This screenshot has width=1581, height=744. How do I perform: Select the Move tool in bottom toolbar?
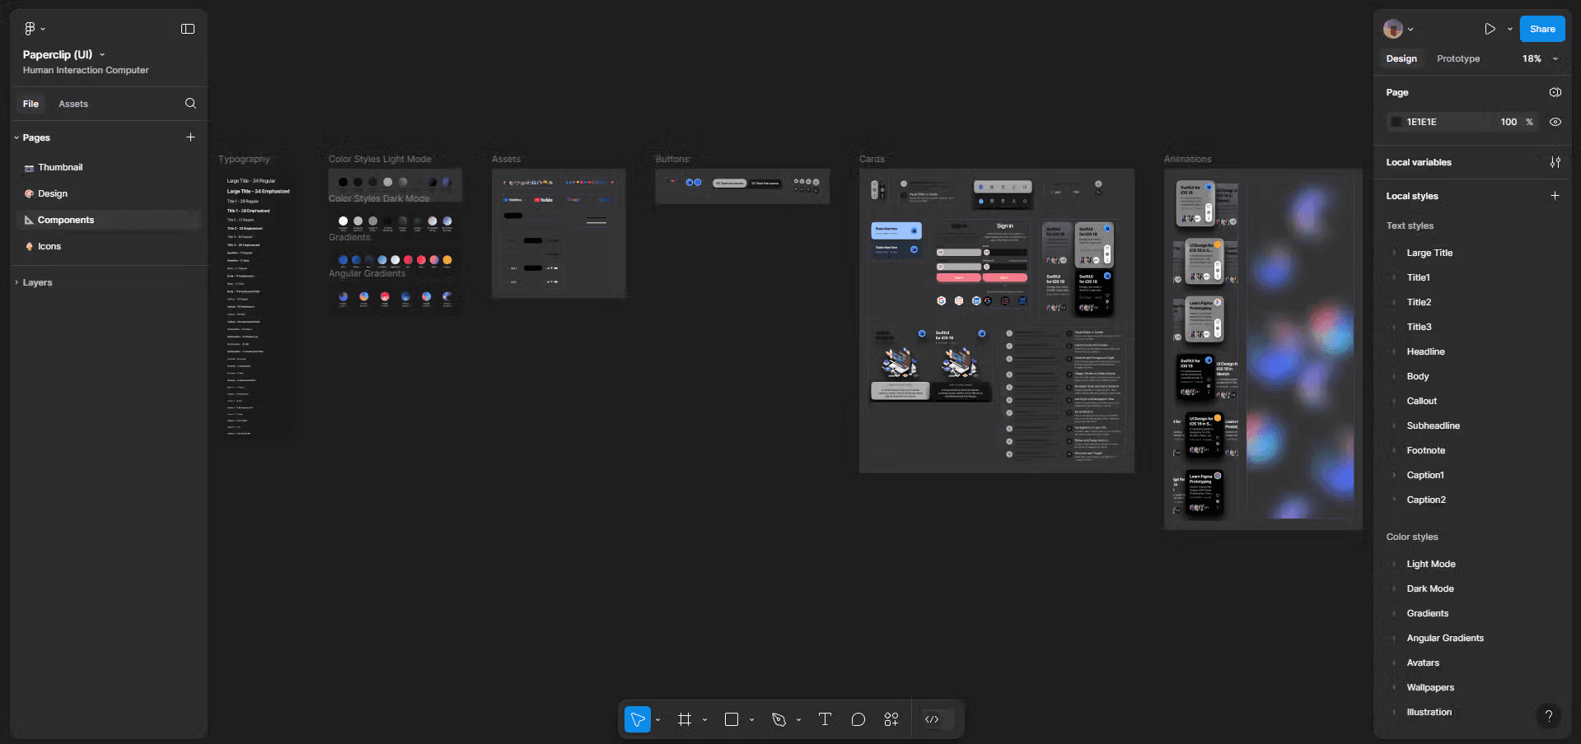tap(637, 720)
